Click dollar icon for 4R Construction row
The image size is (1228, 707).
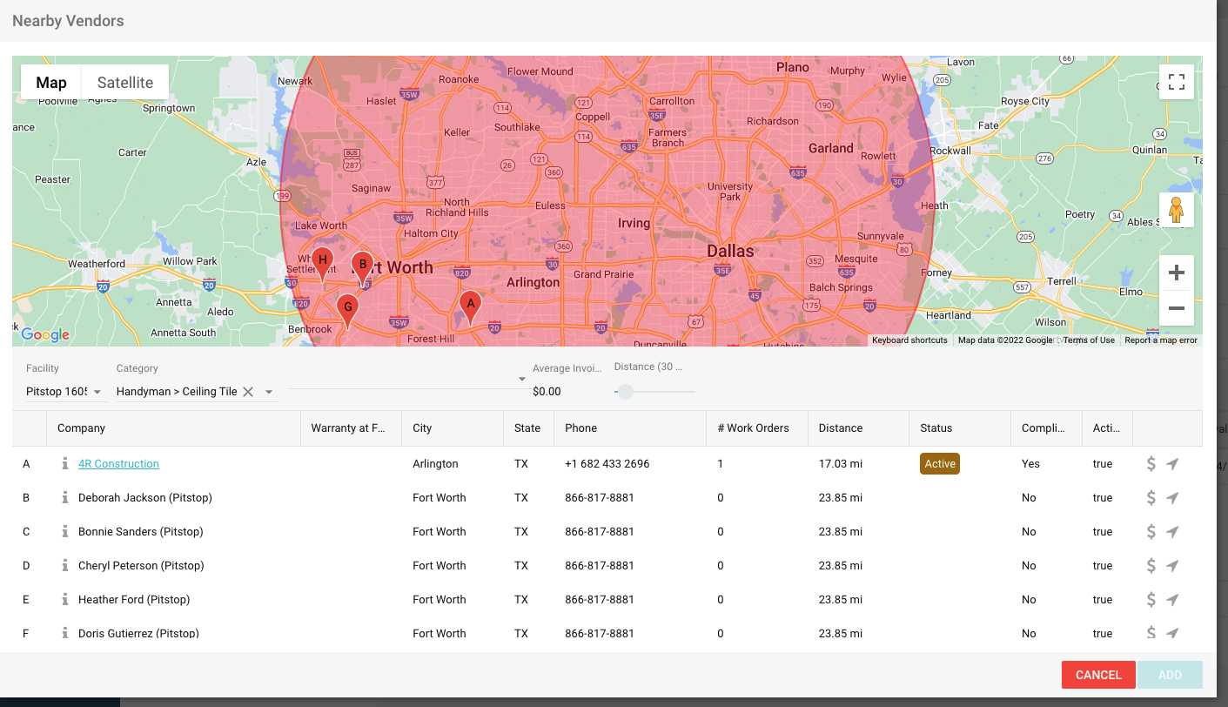tap(1151, 464)
